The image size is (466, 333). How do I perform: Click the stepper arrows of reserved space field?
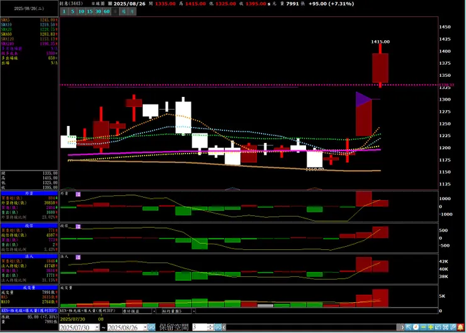pyautogui.click(x=210, y=327)
